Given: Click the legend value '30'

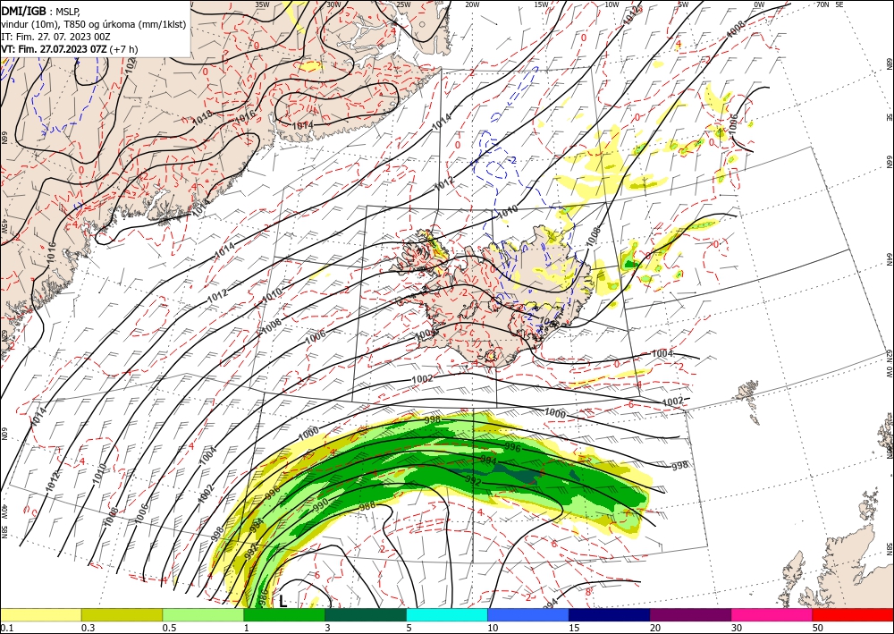Looking at the screenshot, I should (737, 628).
